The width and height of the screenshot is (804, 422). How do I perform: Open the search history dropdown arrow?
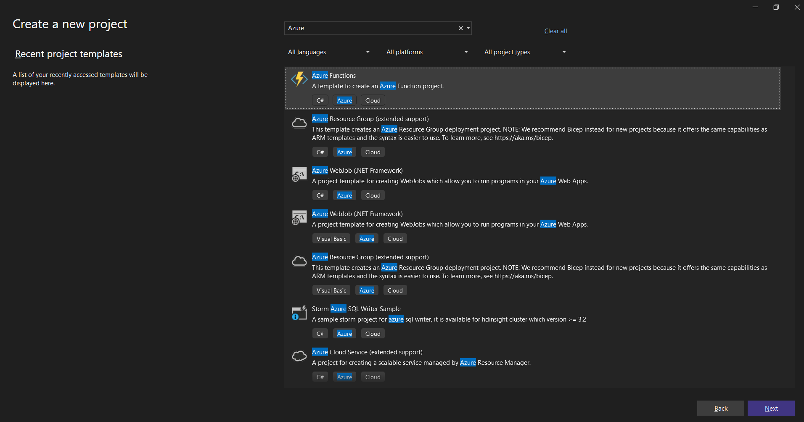coord(468,28)
